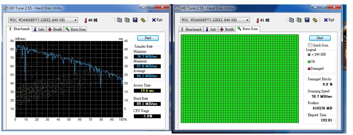Click the benchmark transfer rate graph
Screen dimensions: 353x135
coord(69,79)
